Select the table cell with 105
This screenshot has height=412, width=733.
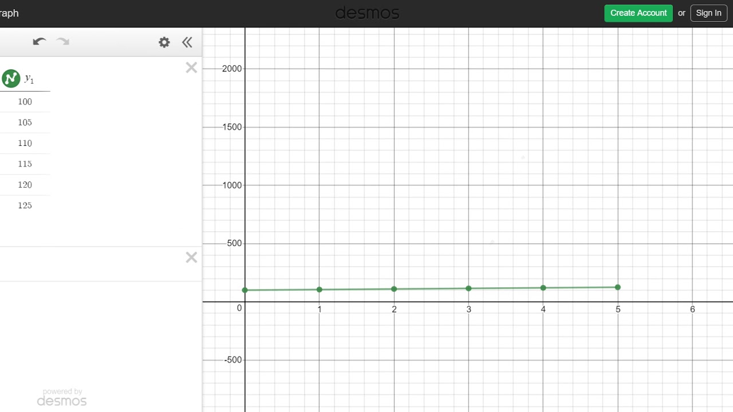coord(25,122)
